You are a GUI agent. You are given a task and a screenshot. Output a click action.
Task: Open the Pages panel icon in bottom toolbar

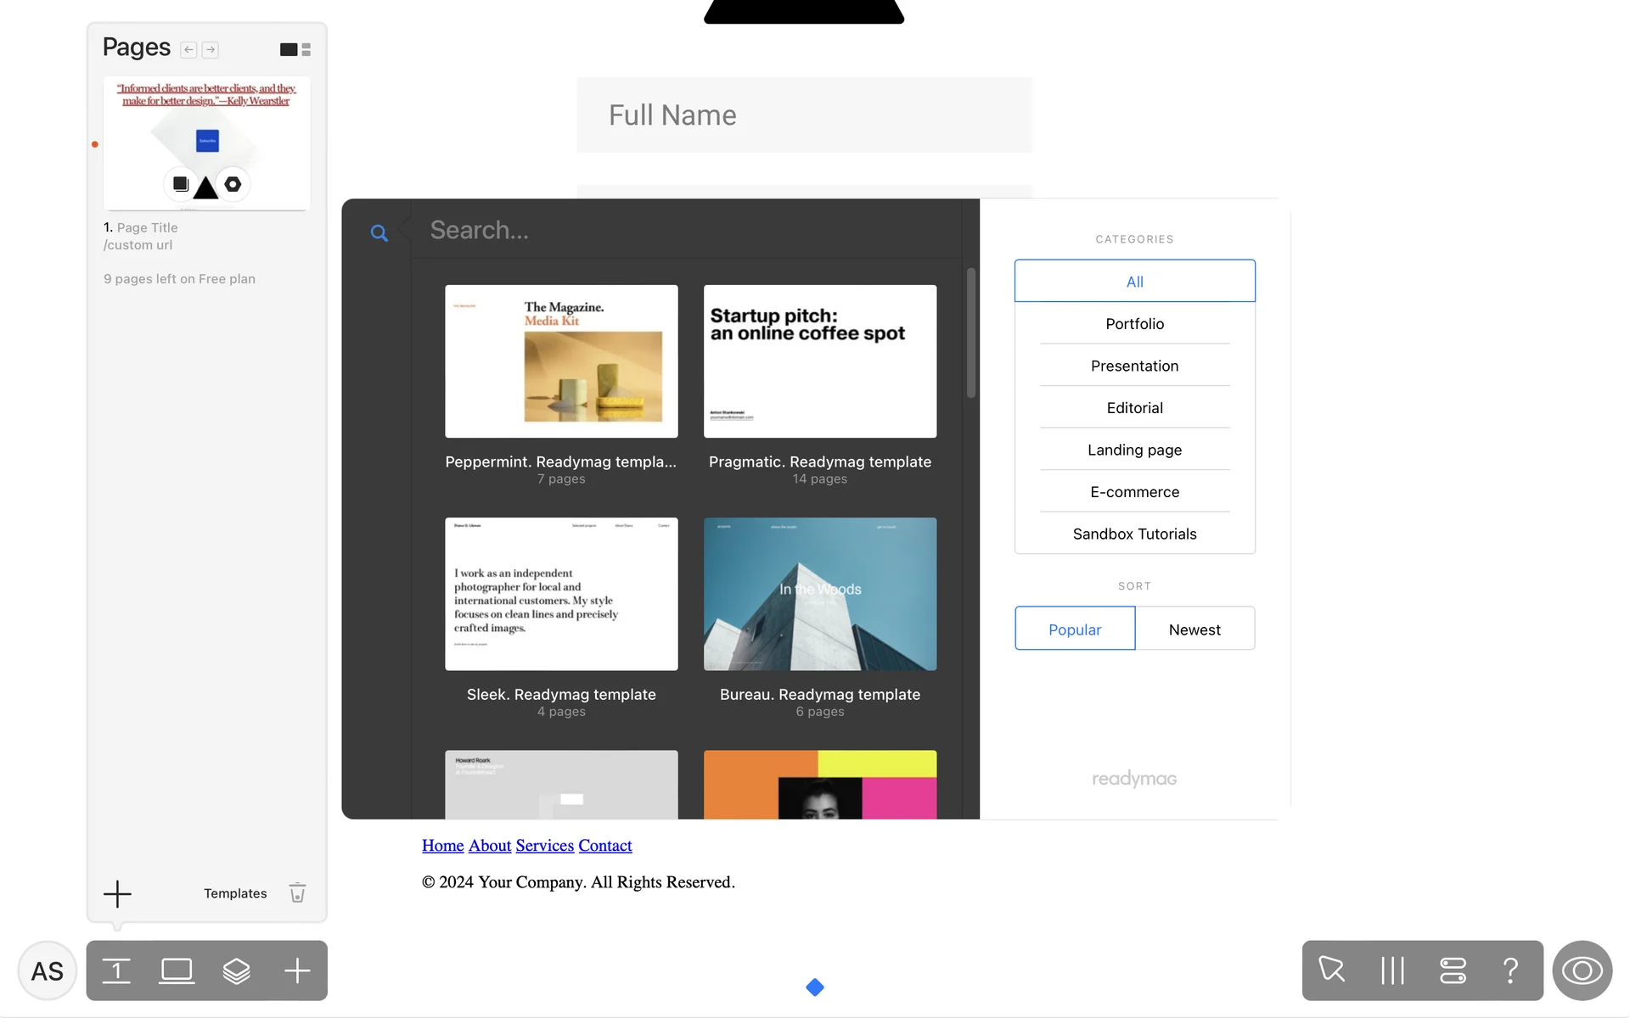(x=116, y=970)
